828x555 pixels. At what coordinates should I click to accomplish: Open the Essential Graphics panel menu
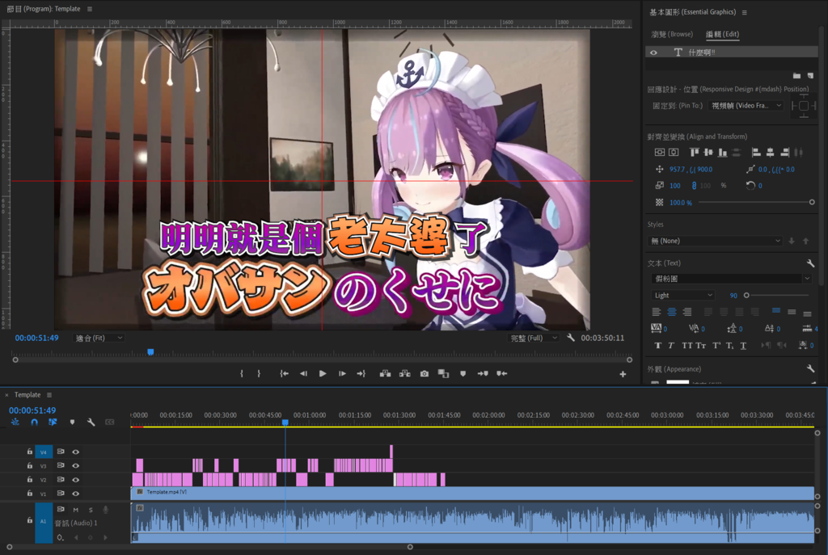tap(745, 12)
